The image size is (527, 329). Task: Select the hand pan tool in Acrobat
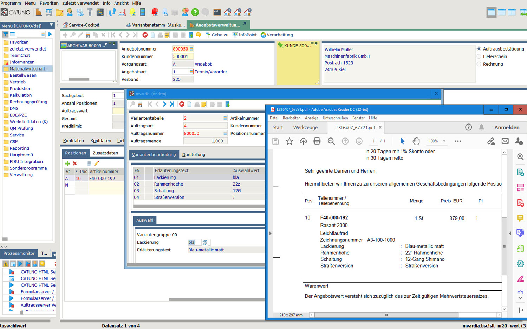[x=416, y=141]
